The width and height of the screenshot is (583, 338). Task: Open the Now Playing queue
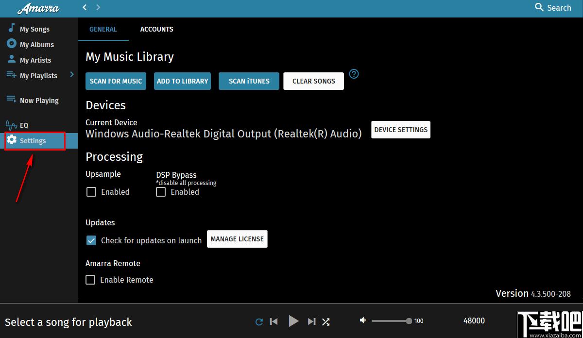coord(39,101)
